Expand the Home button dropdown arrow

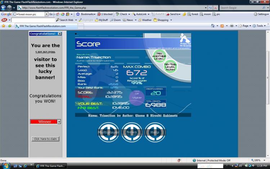tap(217, 26)
